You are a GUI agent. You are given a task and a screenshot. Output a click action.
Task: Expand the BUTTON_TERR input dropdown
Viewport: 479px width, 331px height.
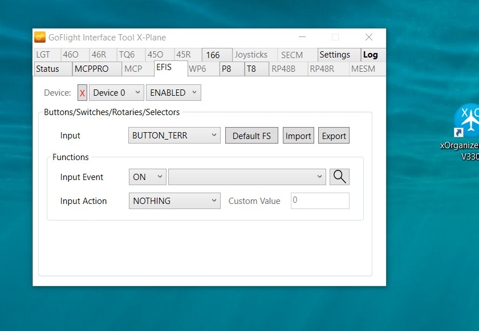pos(174,136)
